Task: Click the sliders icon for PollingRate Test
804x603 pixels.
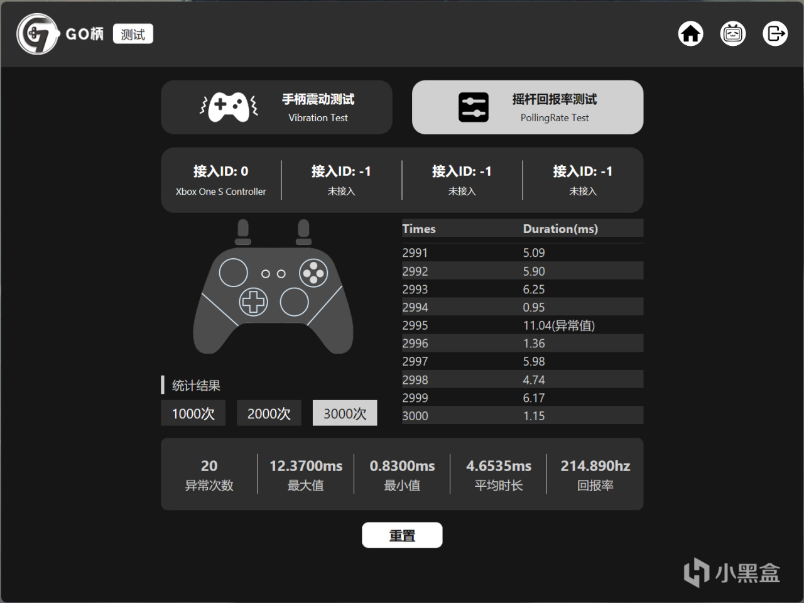Action: pos(473,107)
